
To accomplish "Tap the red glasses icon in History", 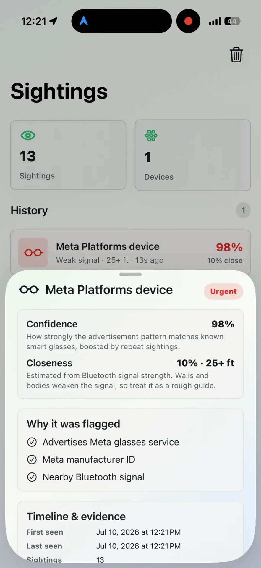I will point(33,253).
